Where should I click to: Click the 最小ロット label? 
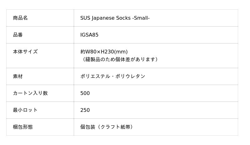click(x=25, y=110)
